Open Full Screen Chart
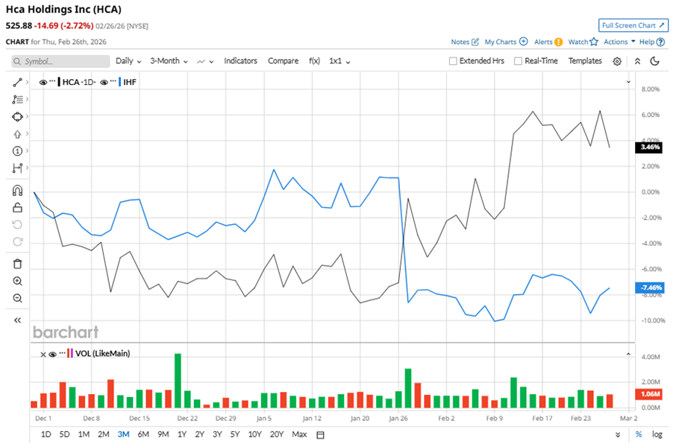673x447 pixels. tap(633, 25)
